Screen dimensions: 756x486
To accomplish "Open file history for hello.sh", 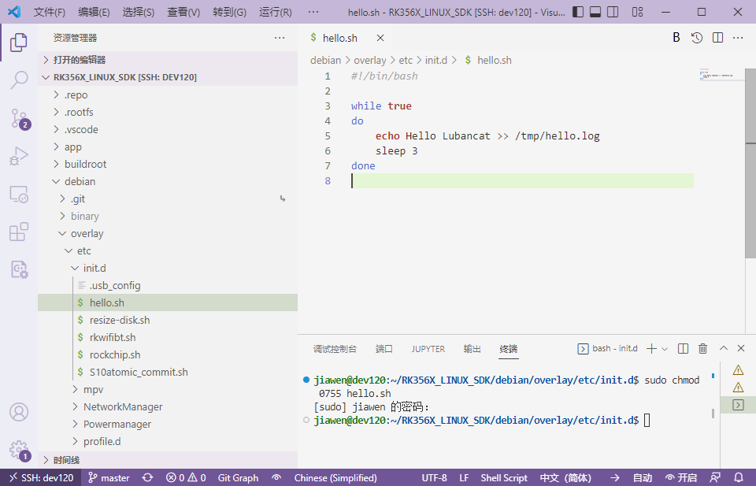I will point(697,37).
